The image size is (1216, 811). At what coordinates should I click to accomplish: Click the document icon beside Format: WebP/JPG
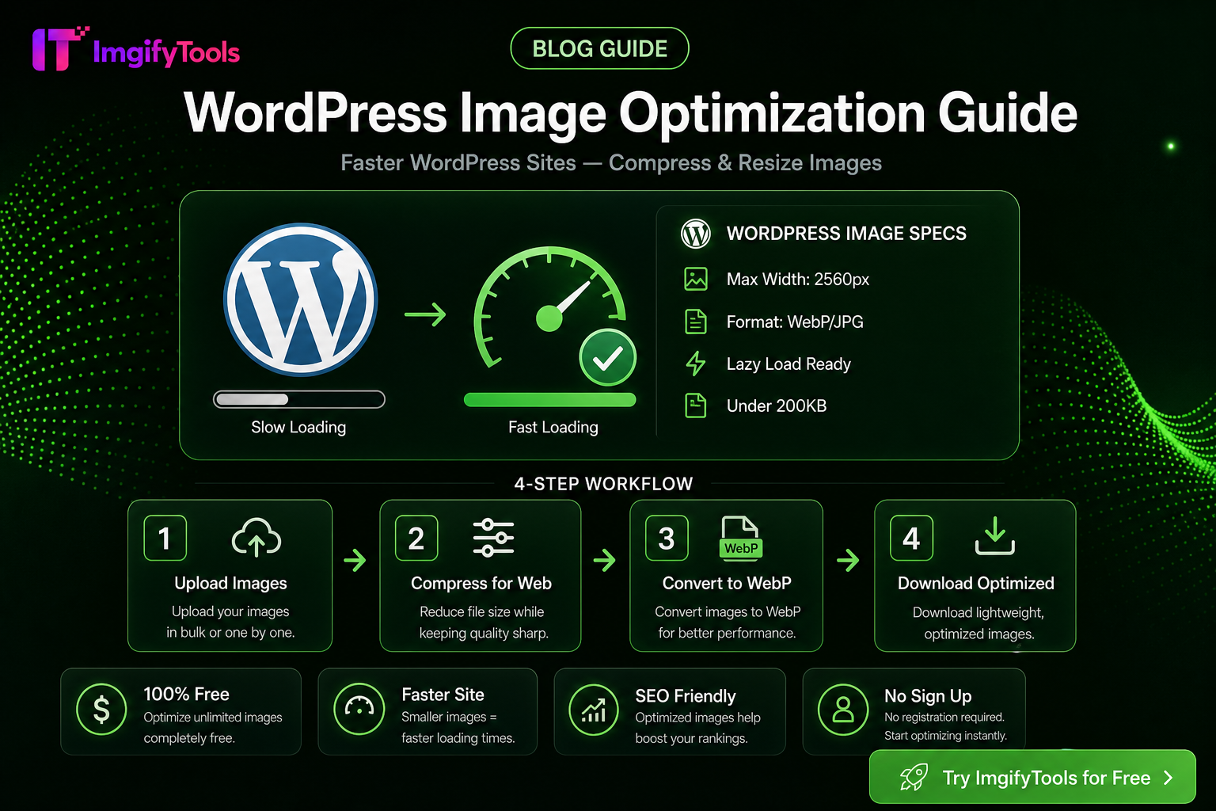(696, 322)
